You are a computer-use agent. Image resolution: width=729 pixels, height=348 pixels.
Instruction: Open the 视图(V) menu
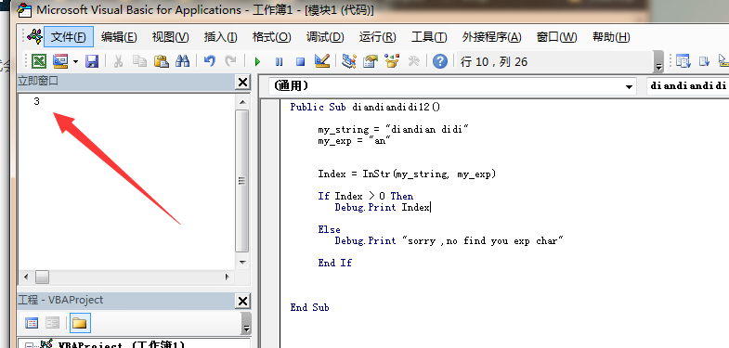(x=171, y=37)
